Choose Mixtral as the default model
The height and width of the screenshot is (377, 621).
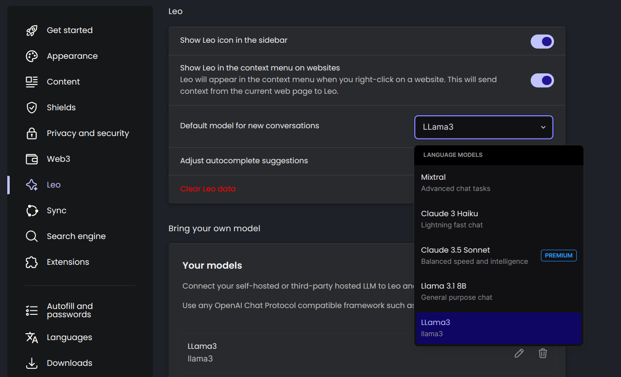pos(498,182)
